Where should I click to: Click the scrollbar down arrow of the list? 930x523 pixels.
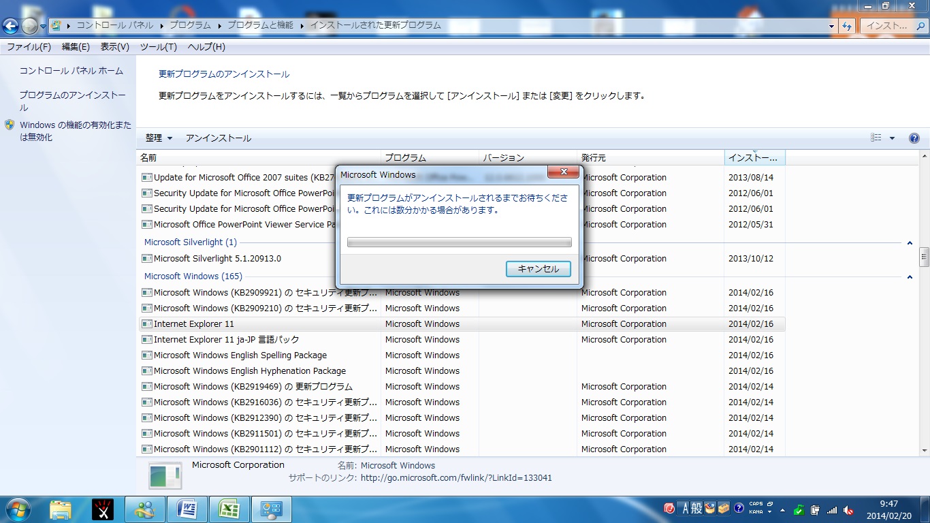tap(924, 450)
